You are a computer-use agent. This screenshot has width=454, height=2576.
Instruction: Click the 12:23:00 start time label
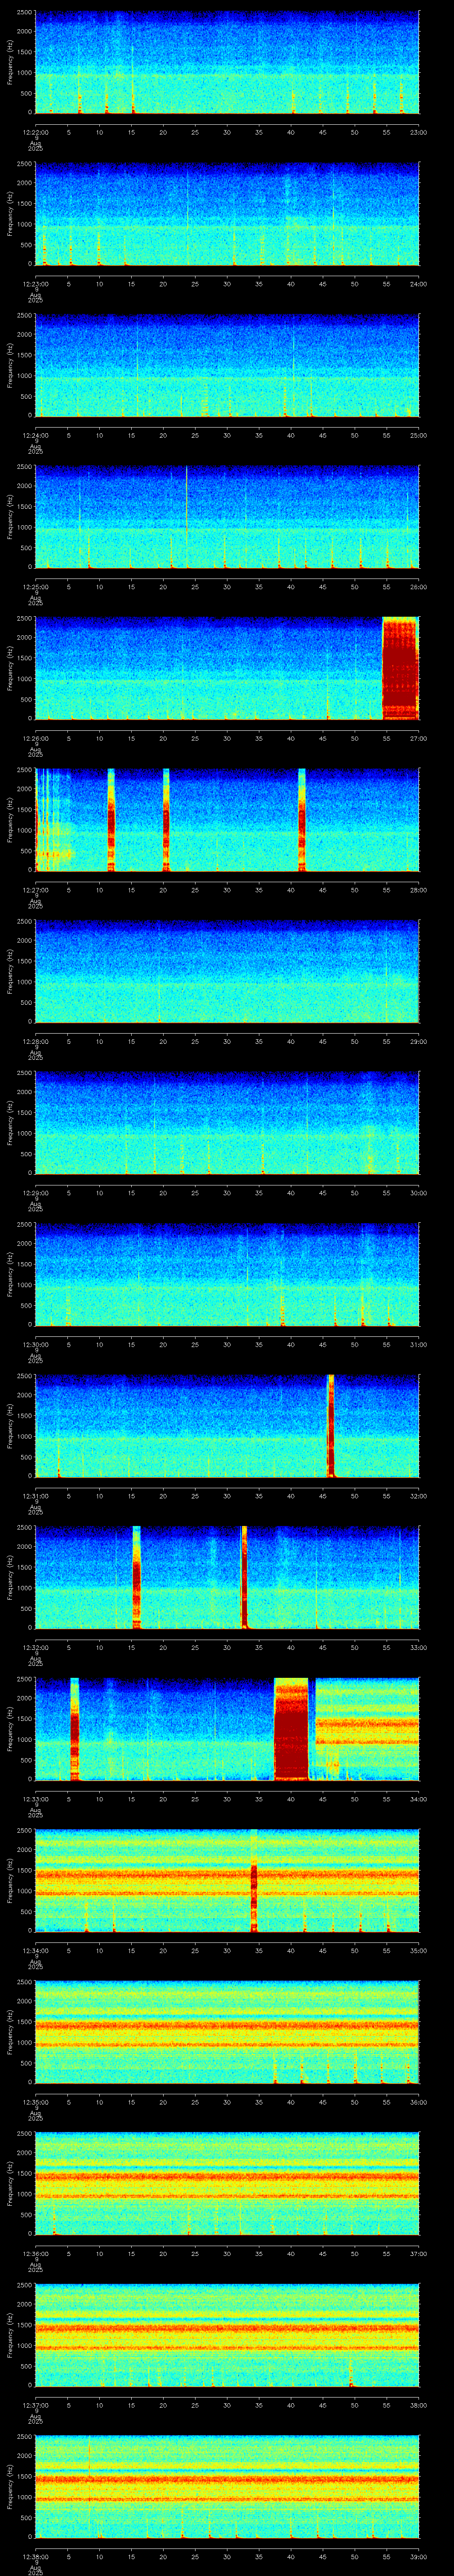[x=35, y=284]
